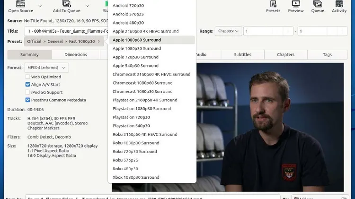Open the Range Chapters dropdown
The width and height of the screenshot is (355, 199).
pos(228,31)
